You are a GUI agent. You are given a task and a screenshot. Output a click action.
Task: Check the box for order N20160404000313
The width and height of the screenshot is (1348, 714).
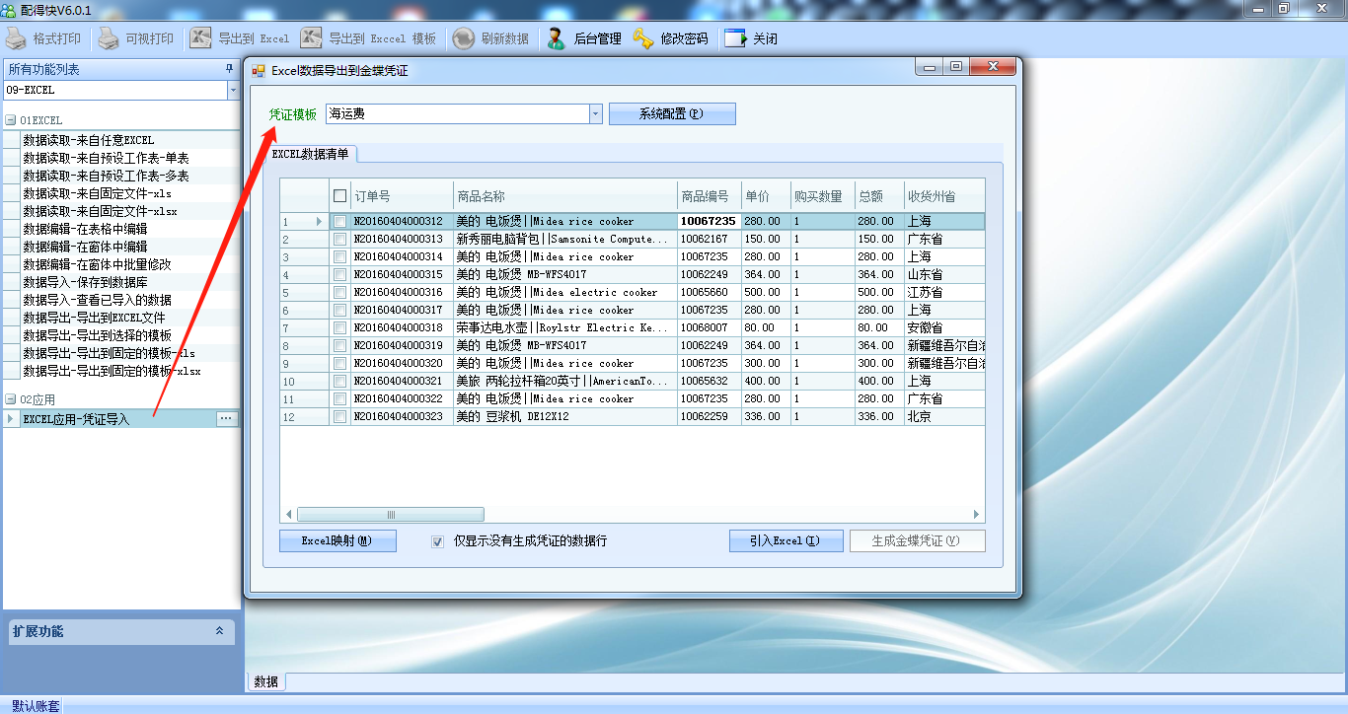point(339,240)
